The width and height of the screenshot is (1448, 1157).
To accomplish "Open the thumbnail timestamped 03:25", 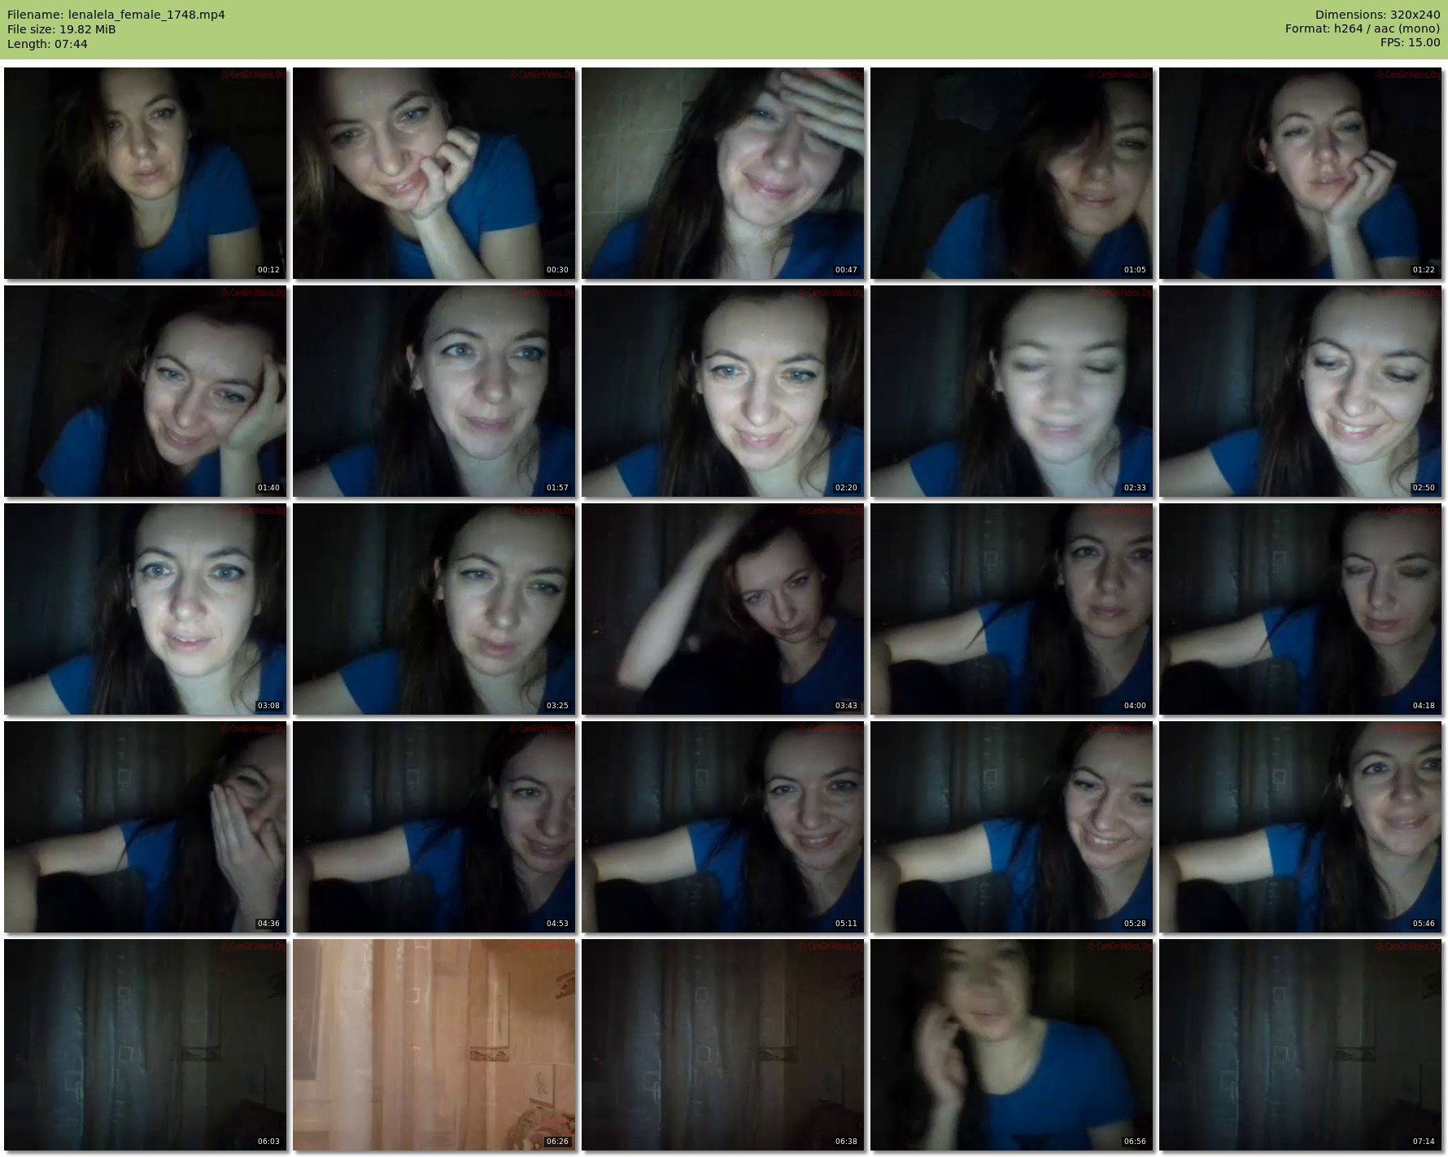I will coord(434,609).
